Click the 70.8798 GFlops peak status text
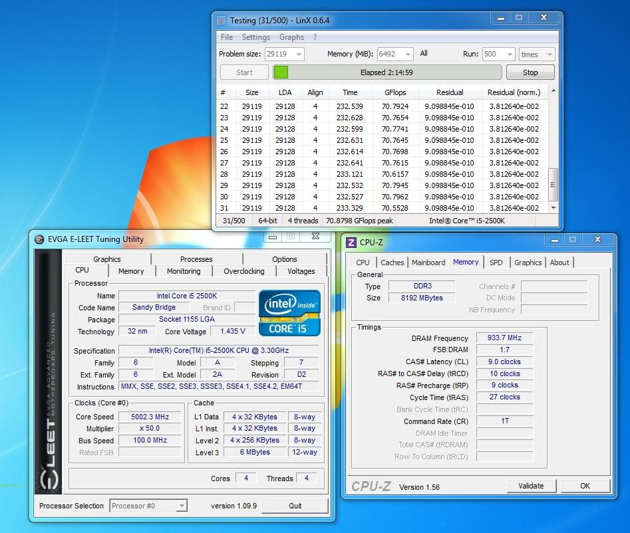Image resolution: width=630 pixels, height=533 pixels. 359,221
